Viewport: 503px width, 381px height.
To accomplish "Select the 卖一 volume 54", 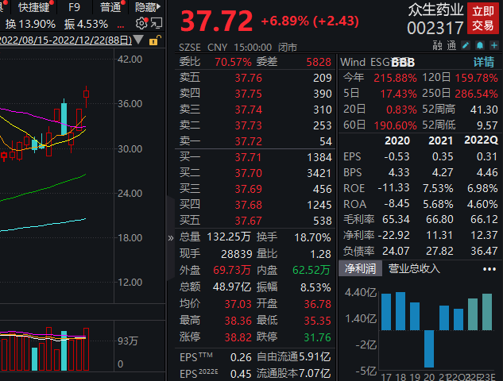I will coord(326,141).
